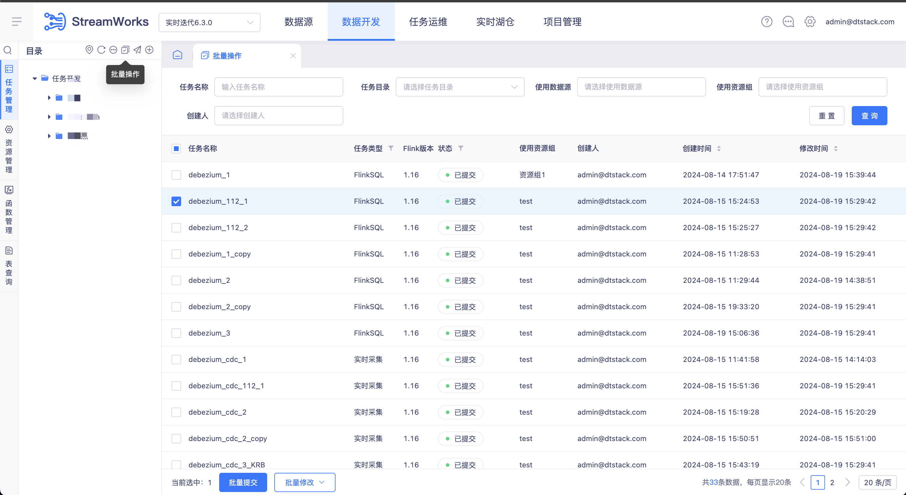906x495 pixels.
Task: Check the debezium_cdc_1 row checkbox
Action: pyautogui.click(x=176, y=359)
